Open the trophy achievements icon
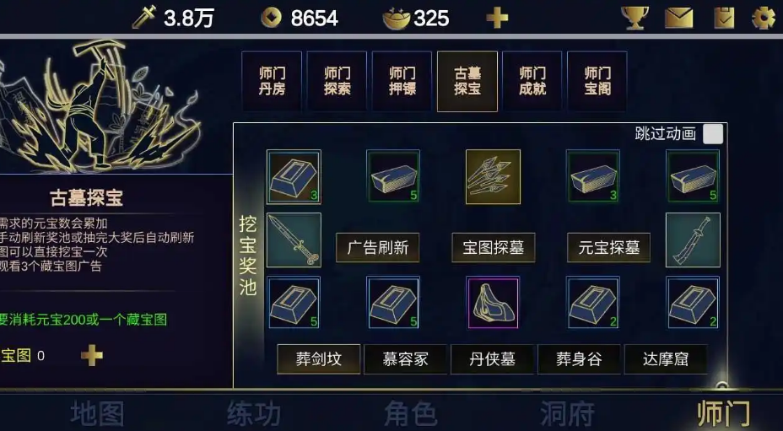Screen dimensions: 783x431 tap(634, 18)
